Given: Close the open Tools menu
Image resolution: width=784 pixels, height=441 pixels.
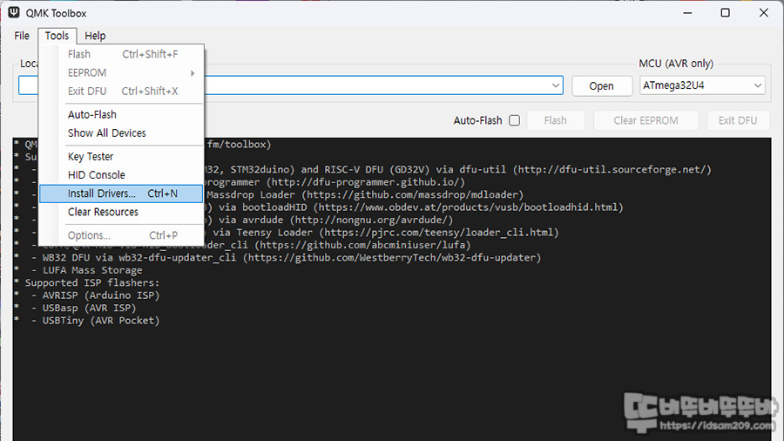Looking at the screenshot, I should coord(57,36).
